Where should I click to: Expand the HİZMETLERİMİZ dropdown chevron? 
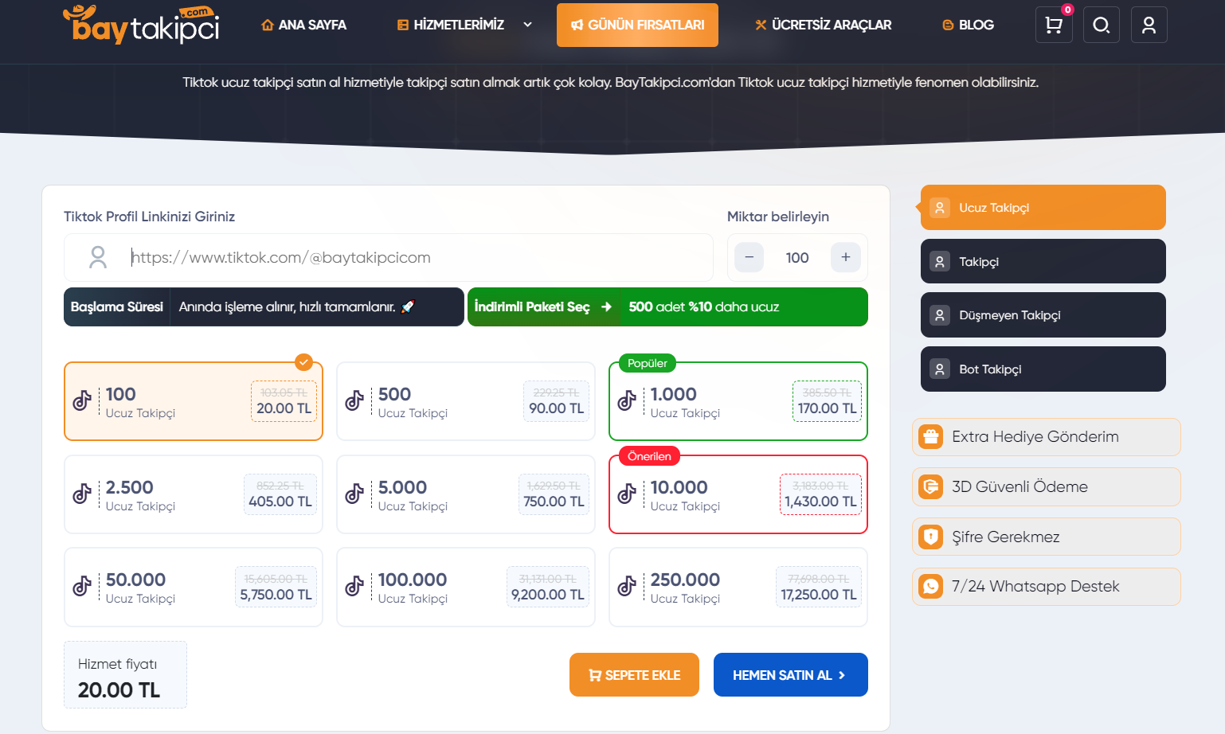(527, 25)
